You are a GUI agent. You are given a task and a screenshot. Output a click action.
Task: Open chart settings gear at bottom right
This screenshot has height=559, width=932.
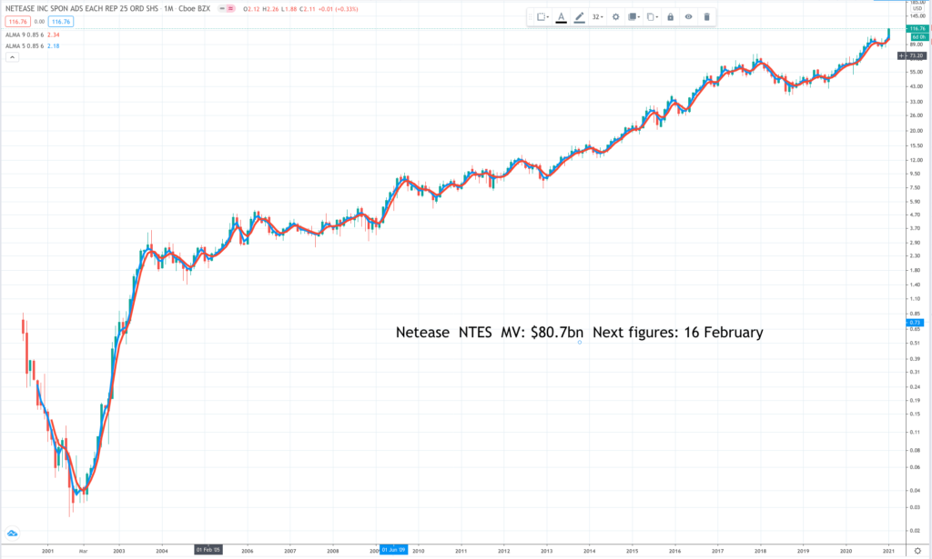coord(917,552)
